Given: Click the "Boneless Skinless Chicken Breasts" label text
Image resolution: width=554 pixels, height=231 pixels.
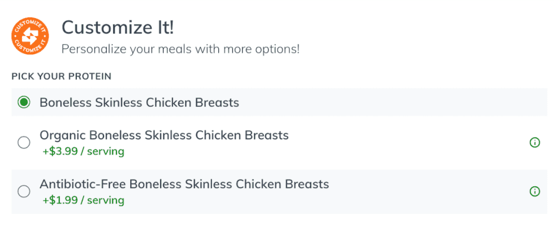Looking at the screenshot, I should [139, 103].
